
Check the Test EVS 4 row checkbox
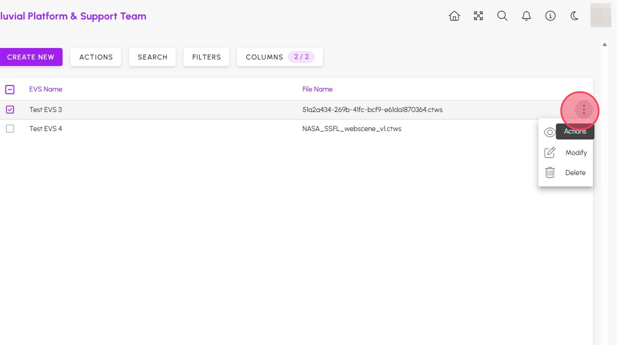coord(10,128)
